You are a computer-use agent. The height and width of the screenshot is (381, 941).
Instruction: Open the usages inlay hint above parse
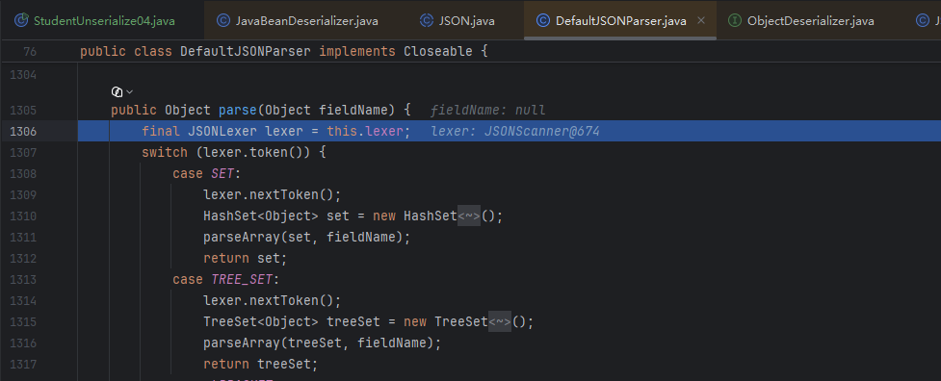coord(121,91)
